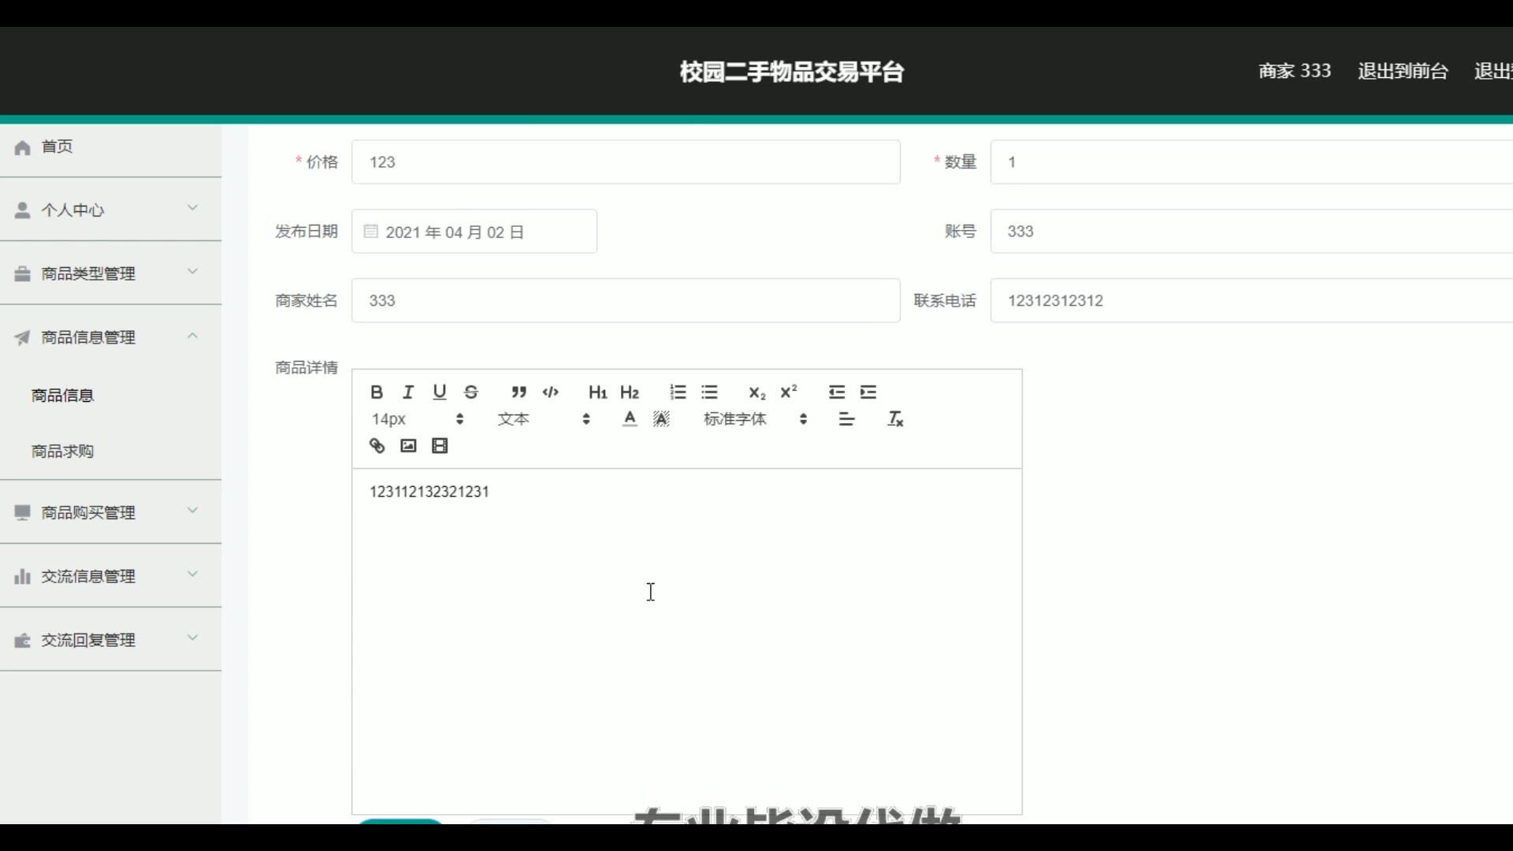Insert an image into product details
This screenshot has width=1513, height=851.
[408, 446]
